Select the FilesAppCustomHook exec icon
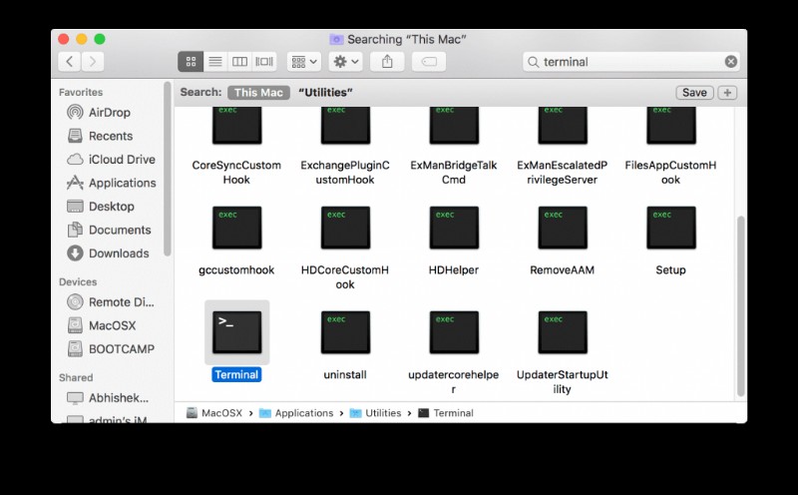Image resolution: width=798 pixels, height=495 pixels. pyautogui.click(x=670, y=126)
